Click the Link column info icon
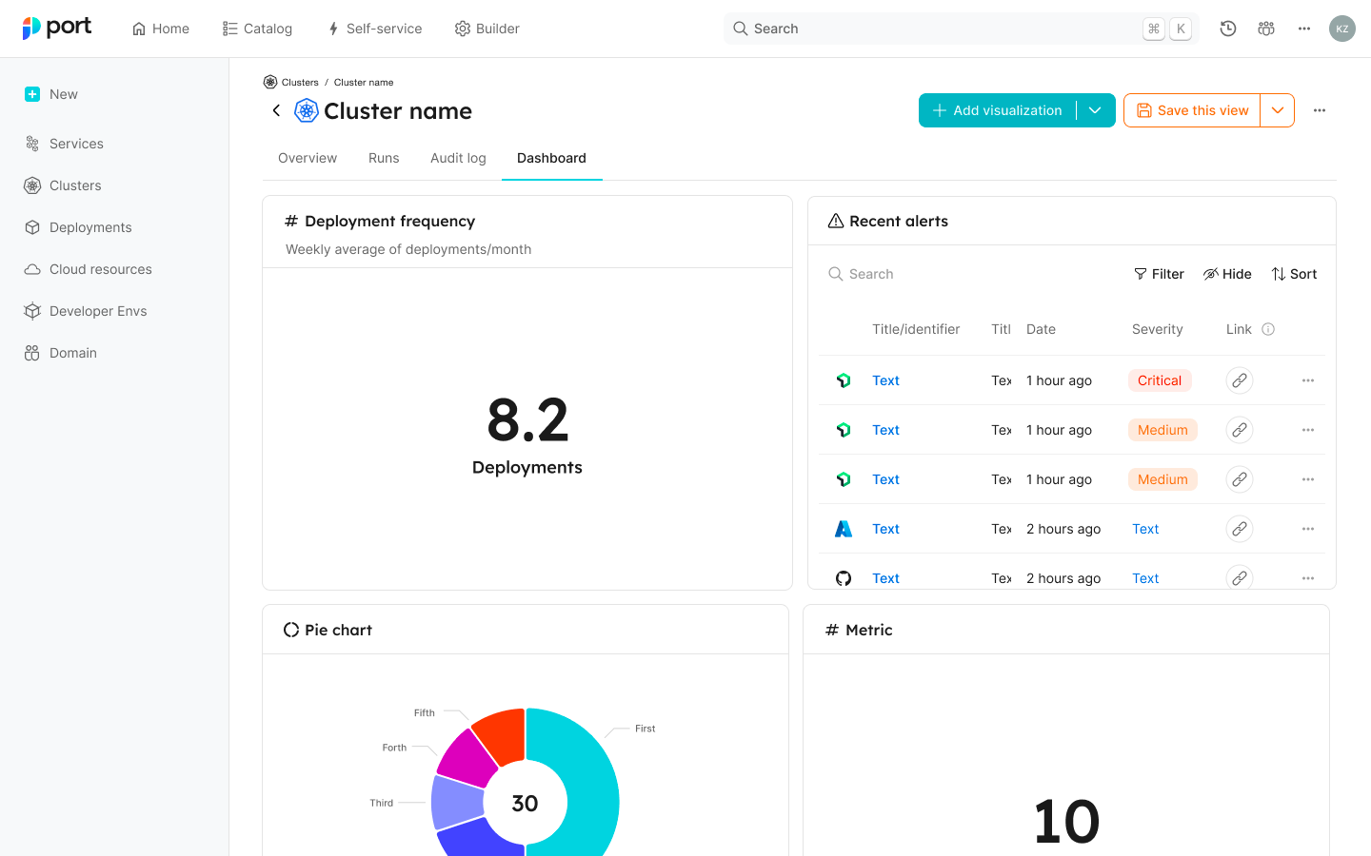 tap(1268, 329)
